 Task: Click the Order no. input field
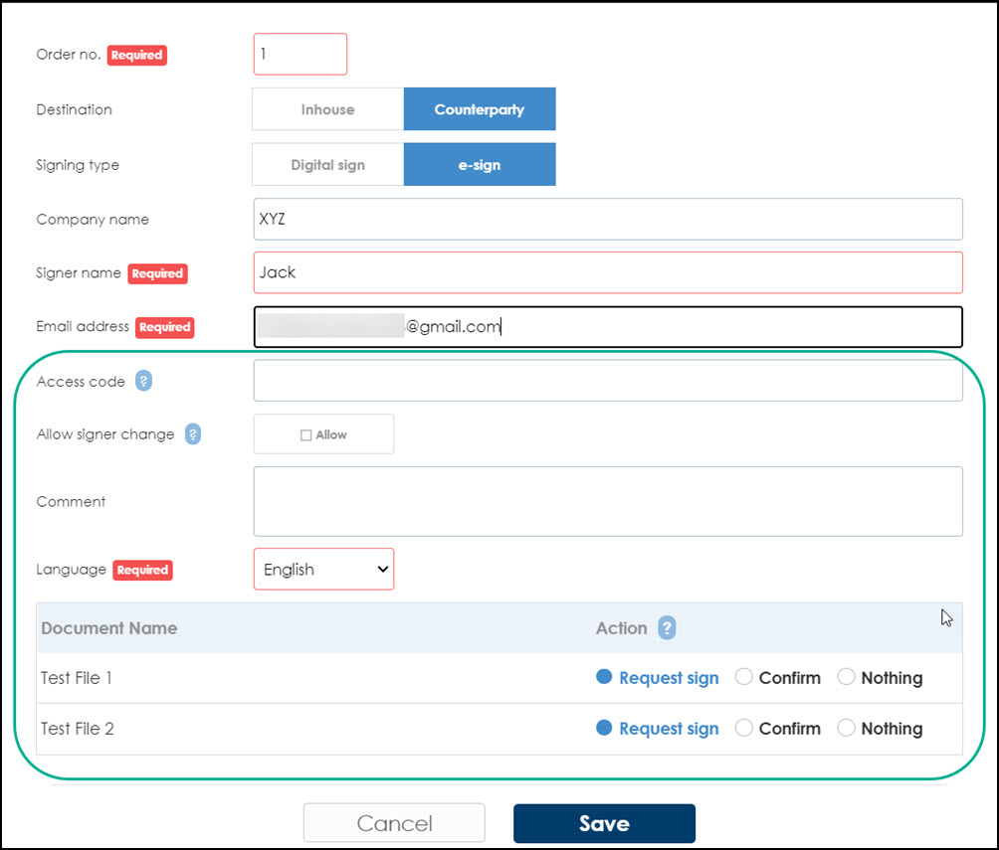[x=300, y=55]
